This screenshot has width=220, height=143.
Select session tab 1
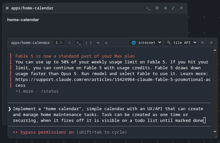click(57, 43)
